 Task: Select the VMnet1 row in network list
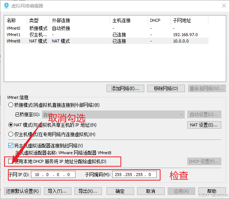click(107, 35)
